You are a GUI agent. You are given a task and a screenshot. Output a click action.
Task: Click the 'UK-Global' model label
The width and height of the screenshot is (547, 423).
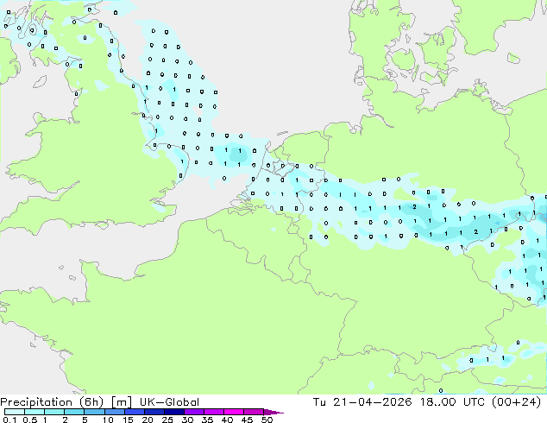coord(170,402)
